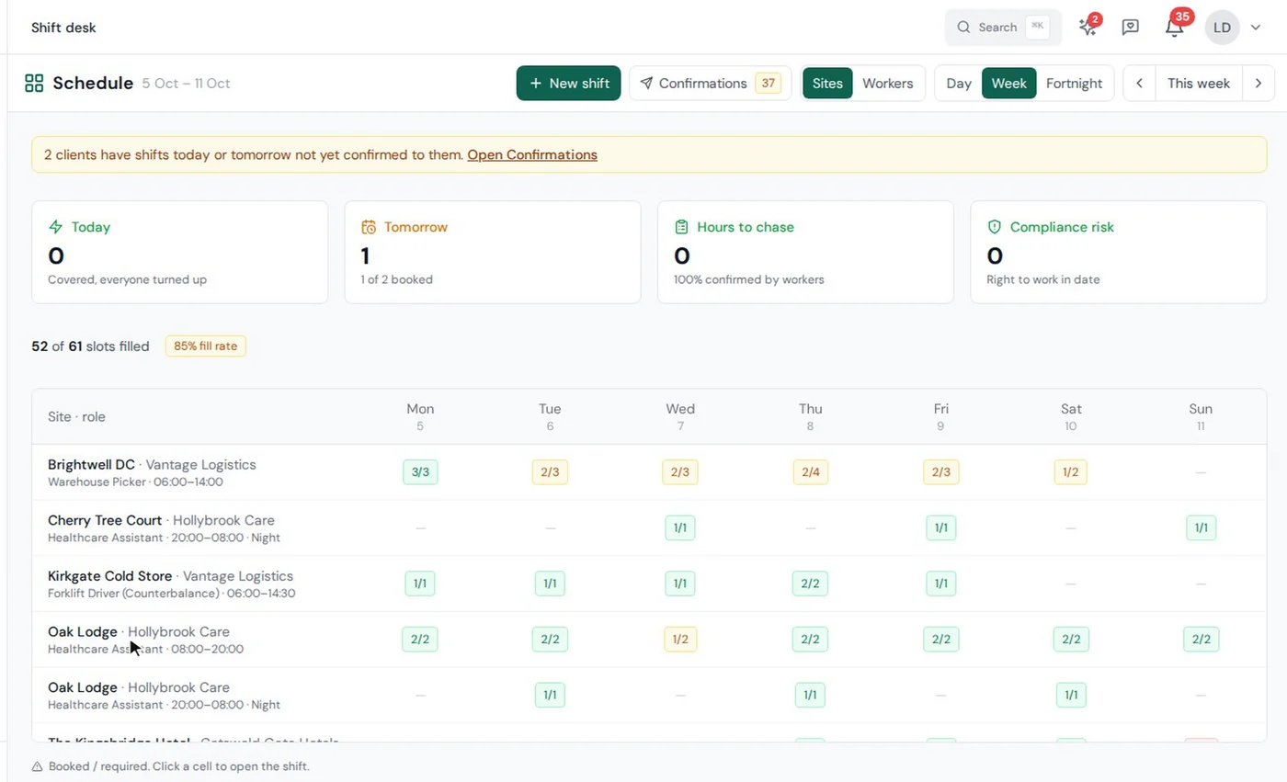
Task: Switch to Workers view
Action: click(888, 84)
